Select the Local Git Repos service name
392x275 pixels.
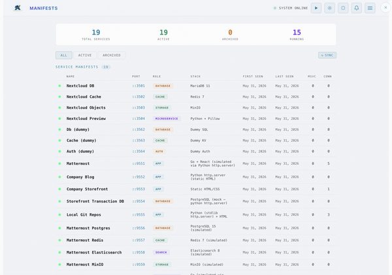tap(84, 214)
